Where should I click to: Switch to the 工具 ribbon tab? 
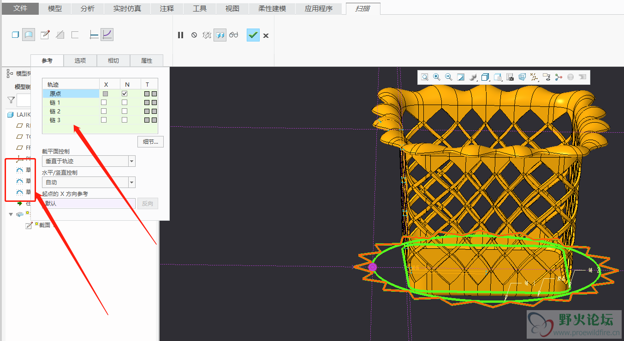[200, 9]
